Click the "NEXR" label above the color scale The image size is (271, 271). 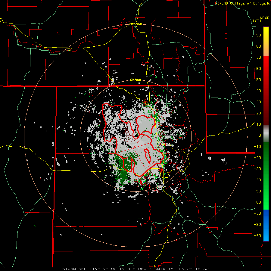(265, 18)
